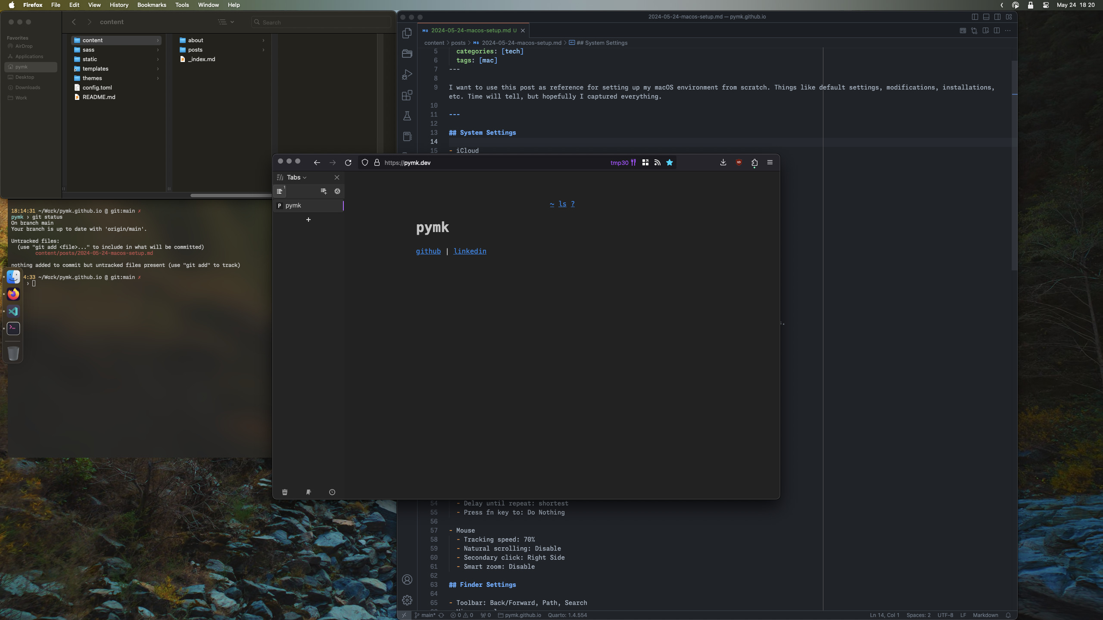Select Markdown language mode in status bar
The width and height of the screenshot is (1103, 620).
point(985,615)
